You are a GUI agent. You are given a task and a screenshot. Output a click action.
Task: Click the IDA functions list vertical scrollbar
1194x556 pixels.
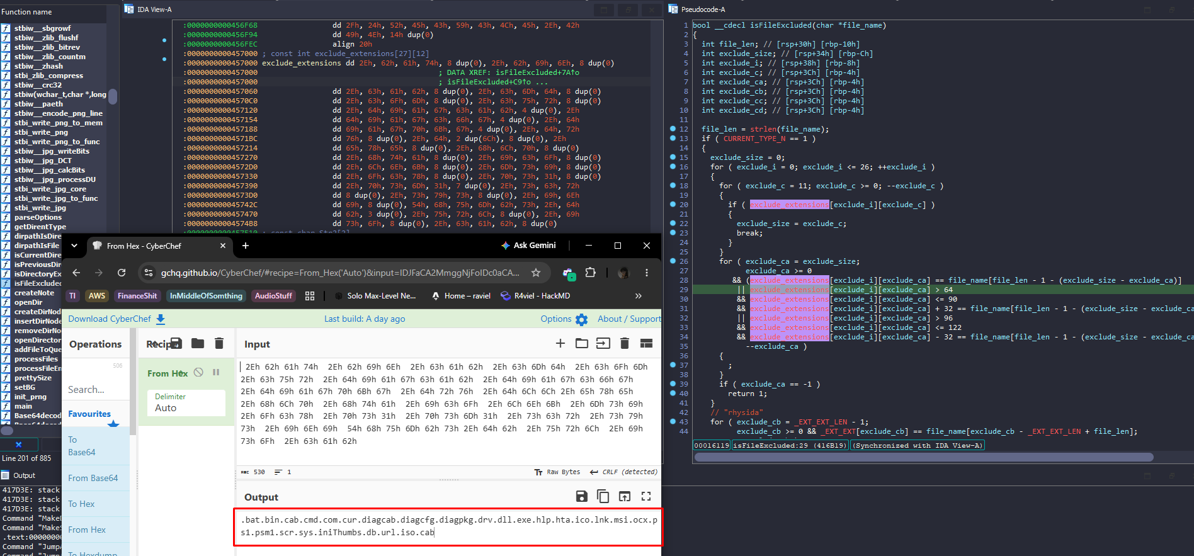(x=113, y=96)
